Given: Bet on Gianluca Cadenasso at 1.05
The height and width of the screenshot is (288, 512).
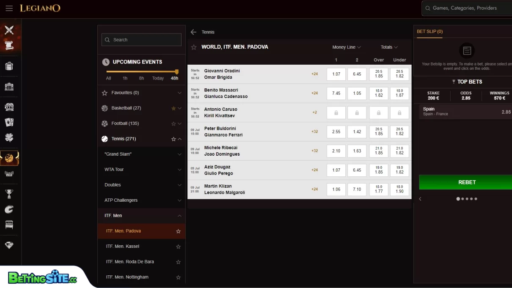Looking at the screenshot, I should click(357, 93).
